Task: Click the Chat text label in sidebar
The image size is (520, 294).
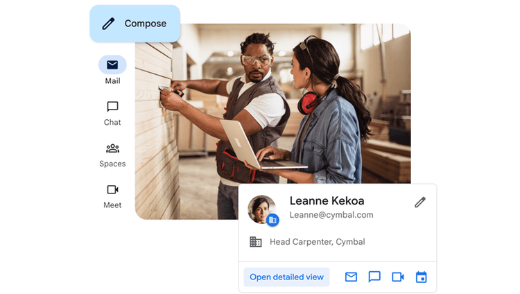Action: [x=112, y=123]
